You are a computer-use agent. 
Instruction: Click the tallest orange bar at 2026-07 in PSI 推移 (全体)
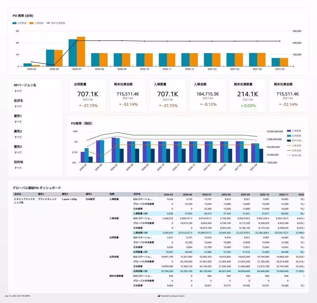[x=81, y=51]
